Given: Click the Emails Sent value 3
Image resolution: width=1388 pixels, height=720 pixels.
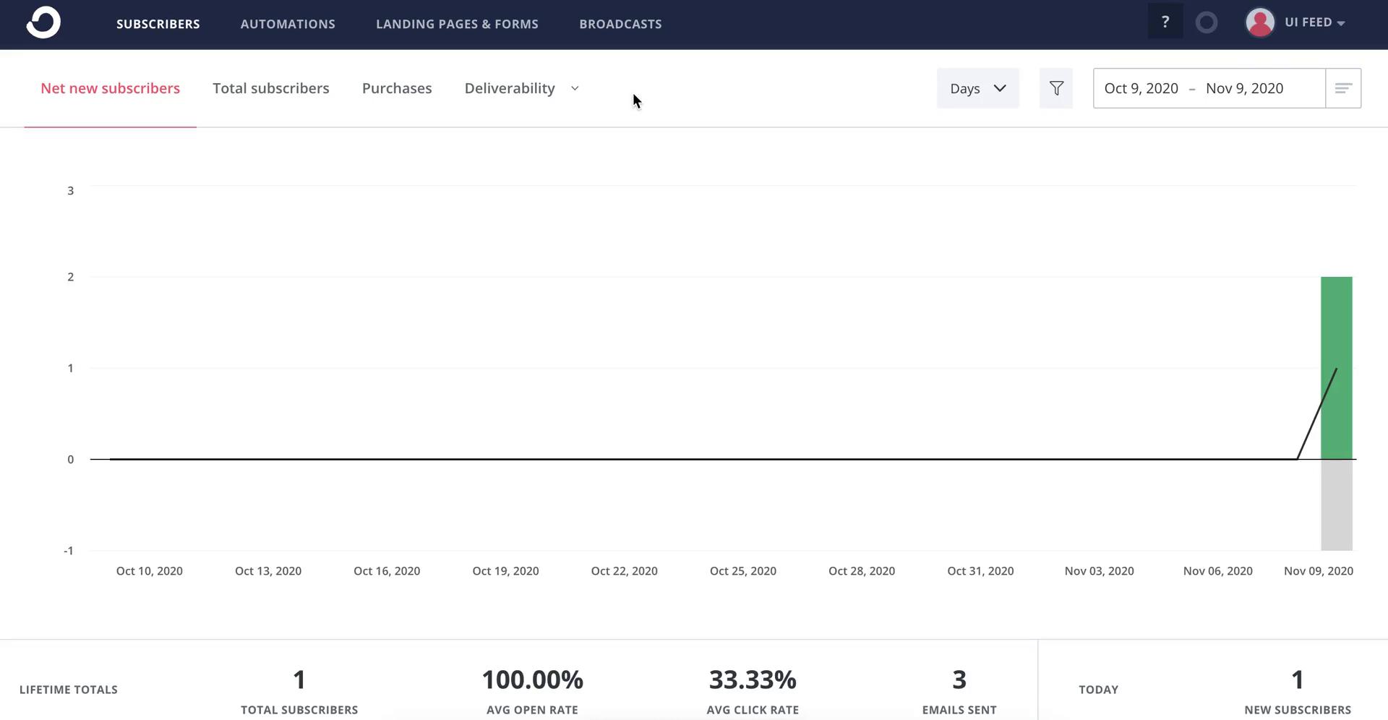Looking at the screenshot, I should (x=959, y=680).
